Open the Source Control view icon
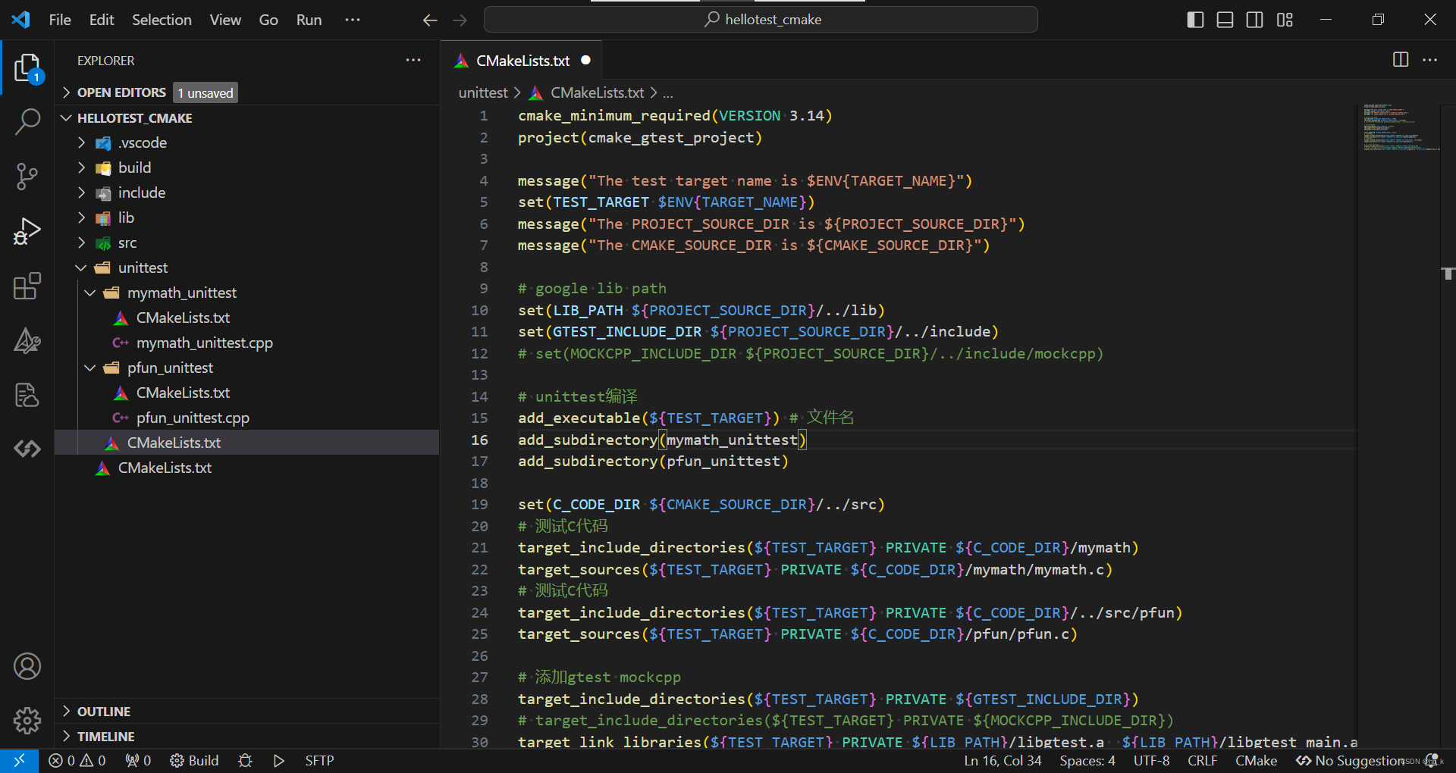Screen dimensions: 1456x773 coord(27,176)
